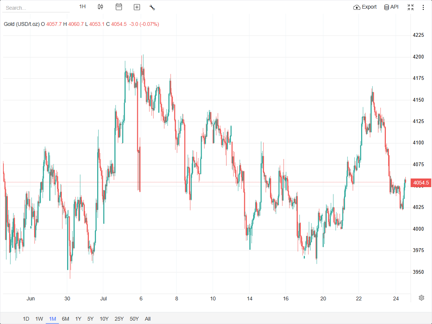
Task: Show the All time range
Action: point(148,319)
